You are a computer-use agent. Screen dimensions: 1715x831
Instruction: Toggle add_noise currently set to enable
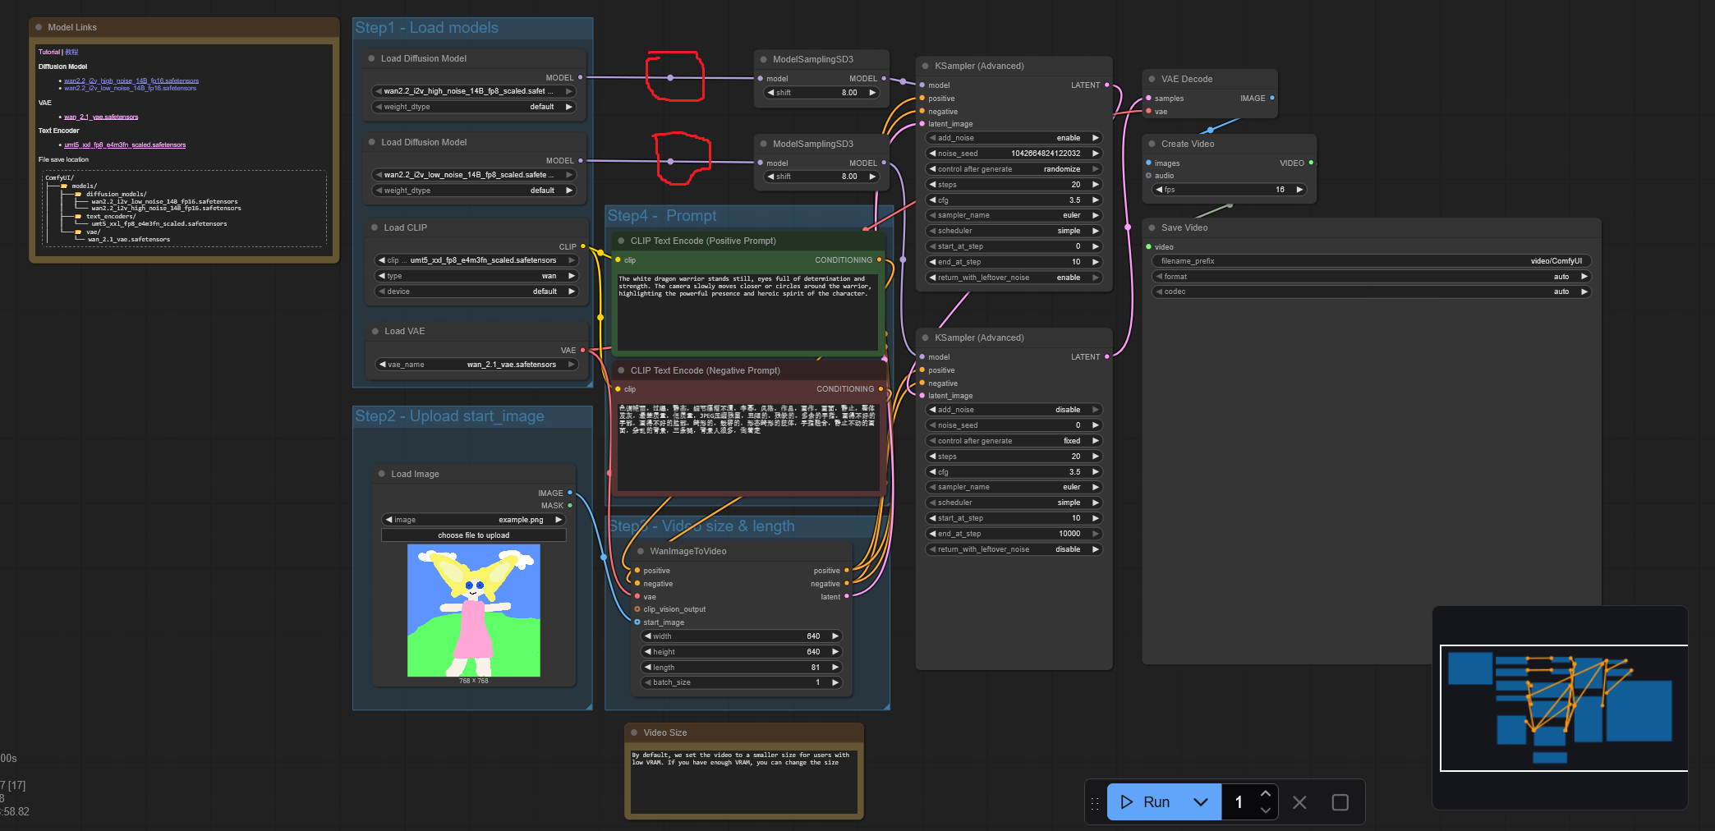(x=1014, y=138)
